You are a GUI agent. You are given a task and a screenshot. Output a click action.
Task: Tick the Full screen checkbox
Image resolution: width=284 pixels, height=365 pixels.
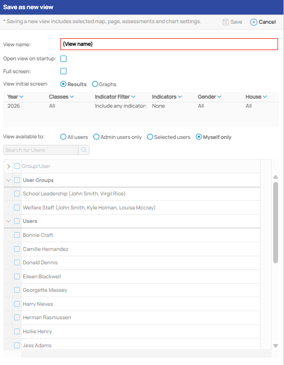(64, 71)
